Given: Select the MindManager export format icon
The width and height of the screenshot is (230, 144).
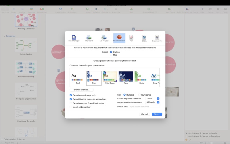Looking at the screenshot, I should pyautogui.click(x=74, y=38).
